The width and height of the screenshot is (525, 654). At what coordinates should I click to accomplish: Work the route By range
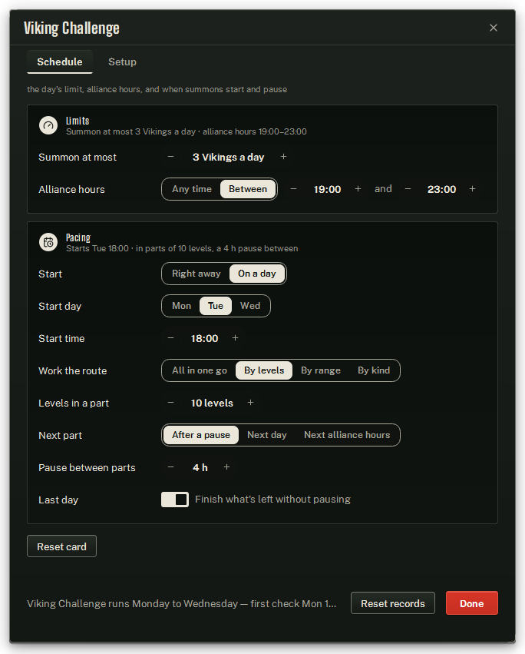[321, 370]
